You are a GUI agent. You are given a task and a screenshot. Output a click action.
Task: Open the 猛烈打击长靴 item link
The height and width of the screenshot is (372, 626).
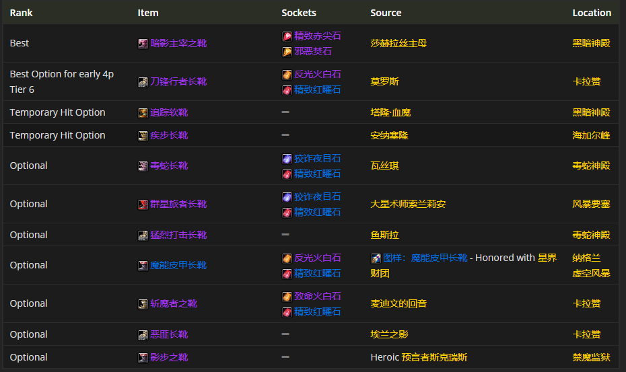[x=178, y=235]
